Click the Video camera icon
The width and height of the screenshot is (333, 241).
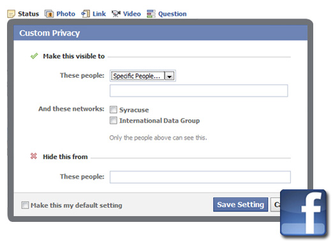click(116, 14)
